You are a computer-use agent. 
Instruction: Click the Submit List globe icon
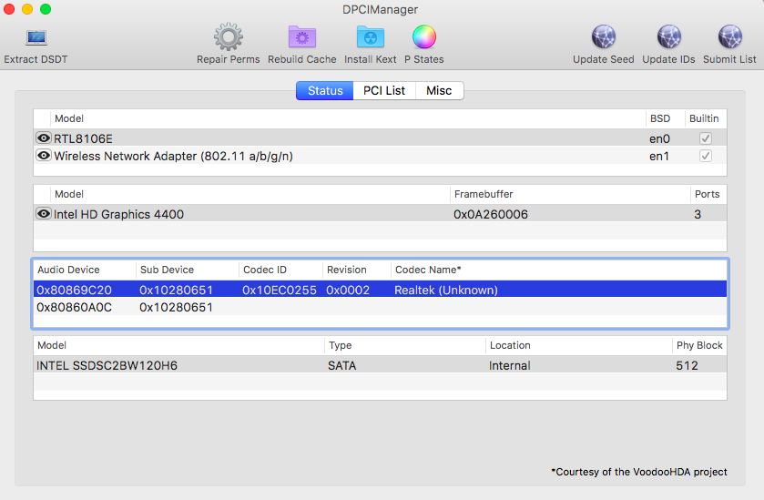[x=729, y=37]
